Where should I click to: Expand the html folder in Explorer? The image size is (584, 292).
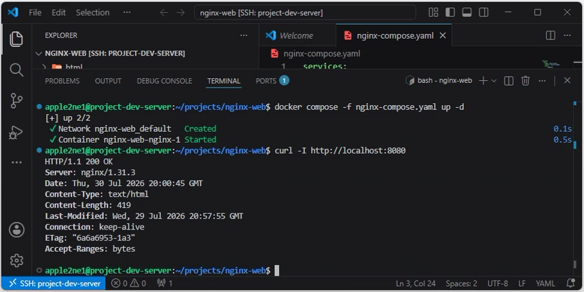click(145, 67)
